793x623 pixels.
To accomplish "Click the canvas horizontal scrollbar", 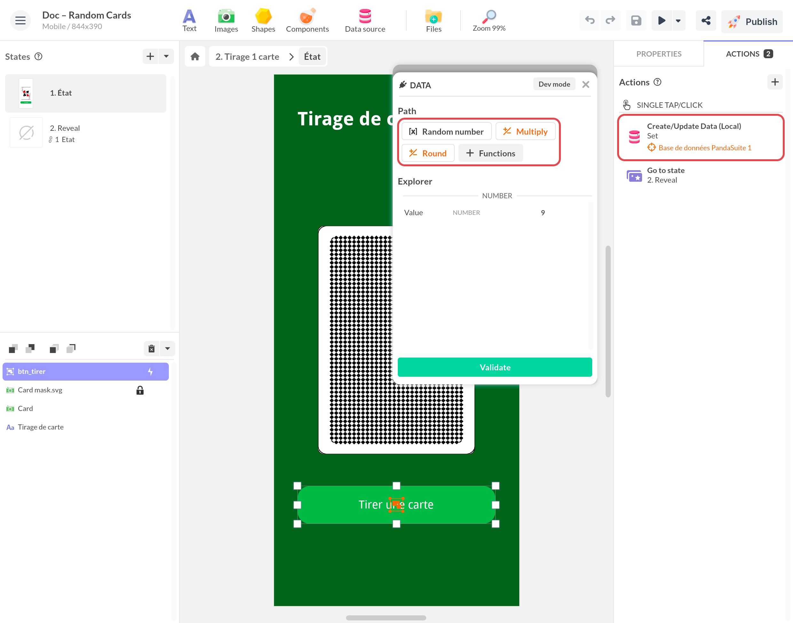I will [x=386, y=618].
